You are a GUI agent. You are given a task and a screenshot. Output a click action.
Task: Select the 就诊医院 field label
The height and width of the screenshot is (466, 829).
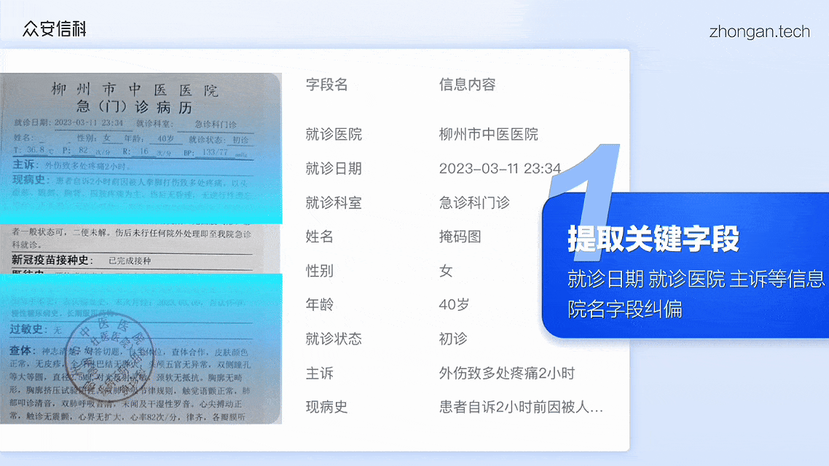pyautogui.click(x=334, y=135)
